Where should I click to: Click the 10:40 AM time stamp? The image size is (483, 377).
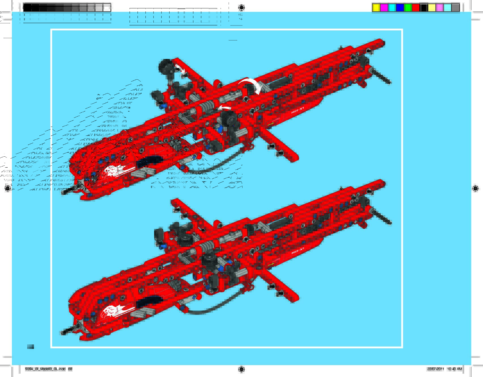pos(454,369)
